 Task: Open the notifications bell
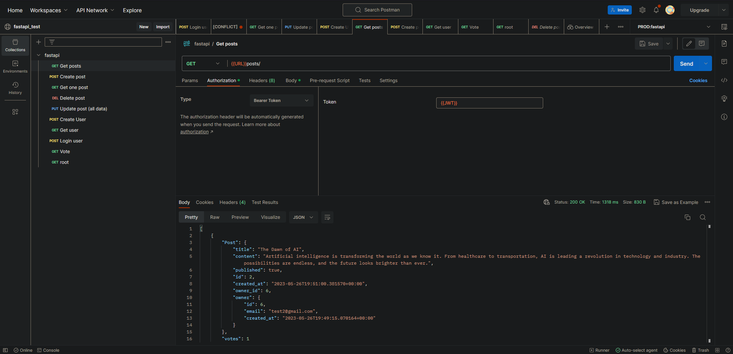tap(656, 10)
